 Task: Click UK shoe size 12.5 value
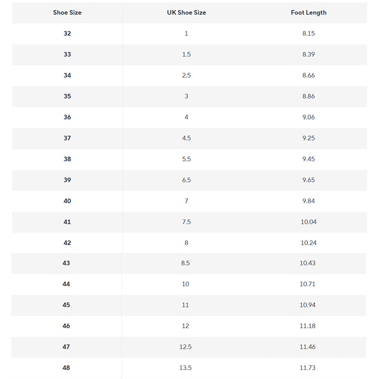coord(185,347)
